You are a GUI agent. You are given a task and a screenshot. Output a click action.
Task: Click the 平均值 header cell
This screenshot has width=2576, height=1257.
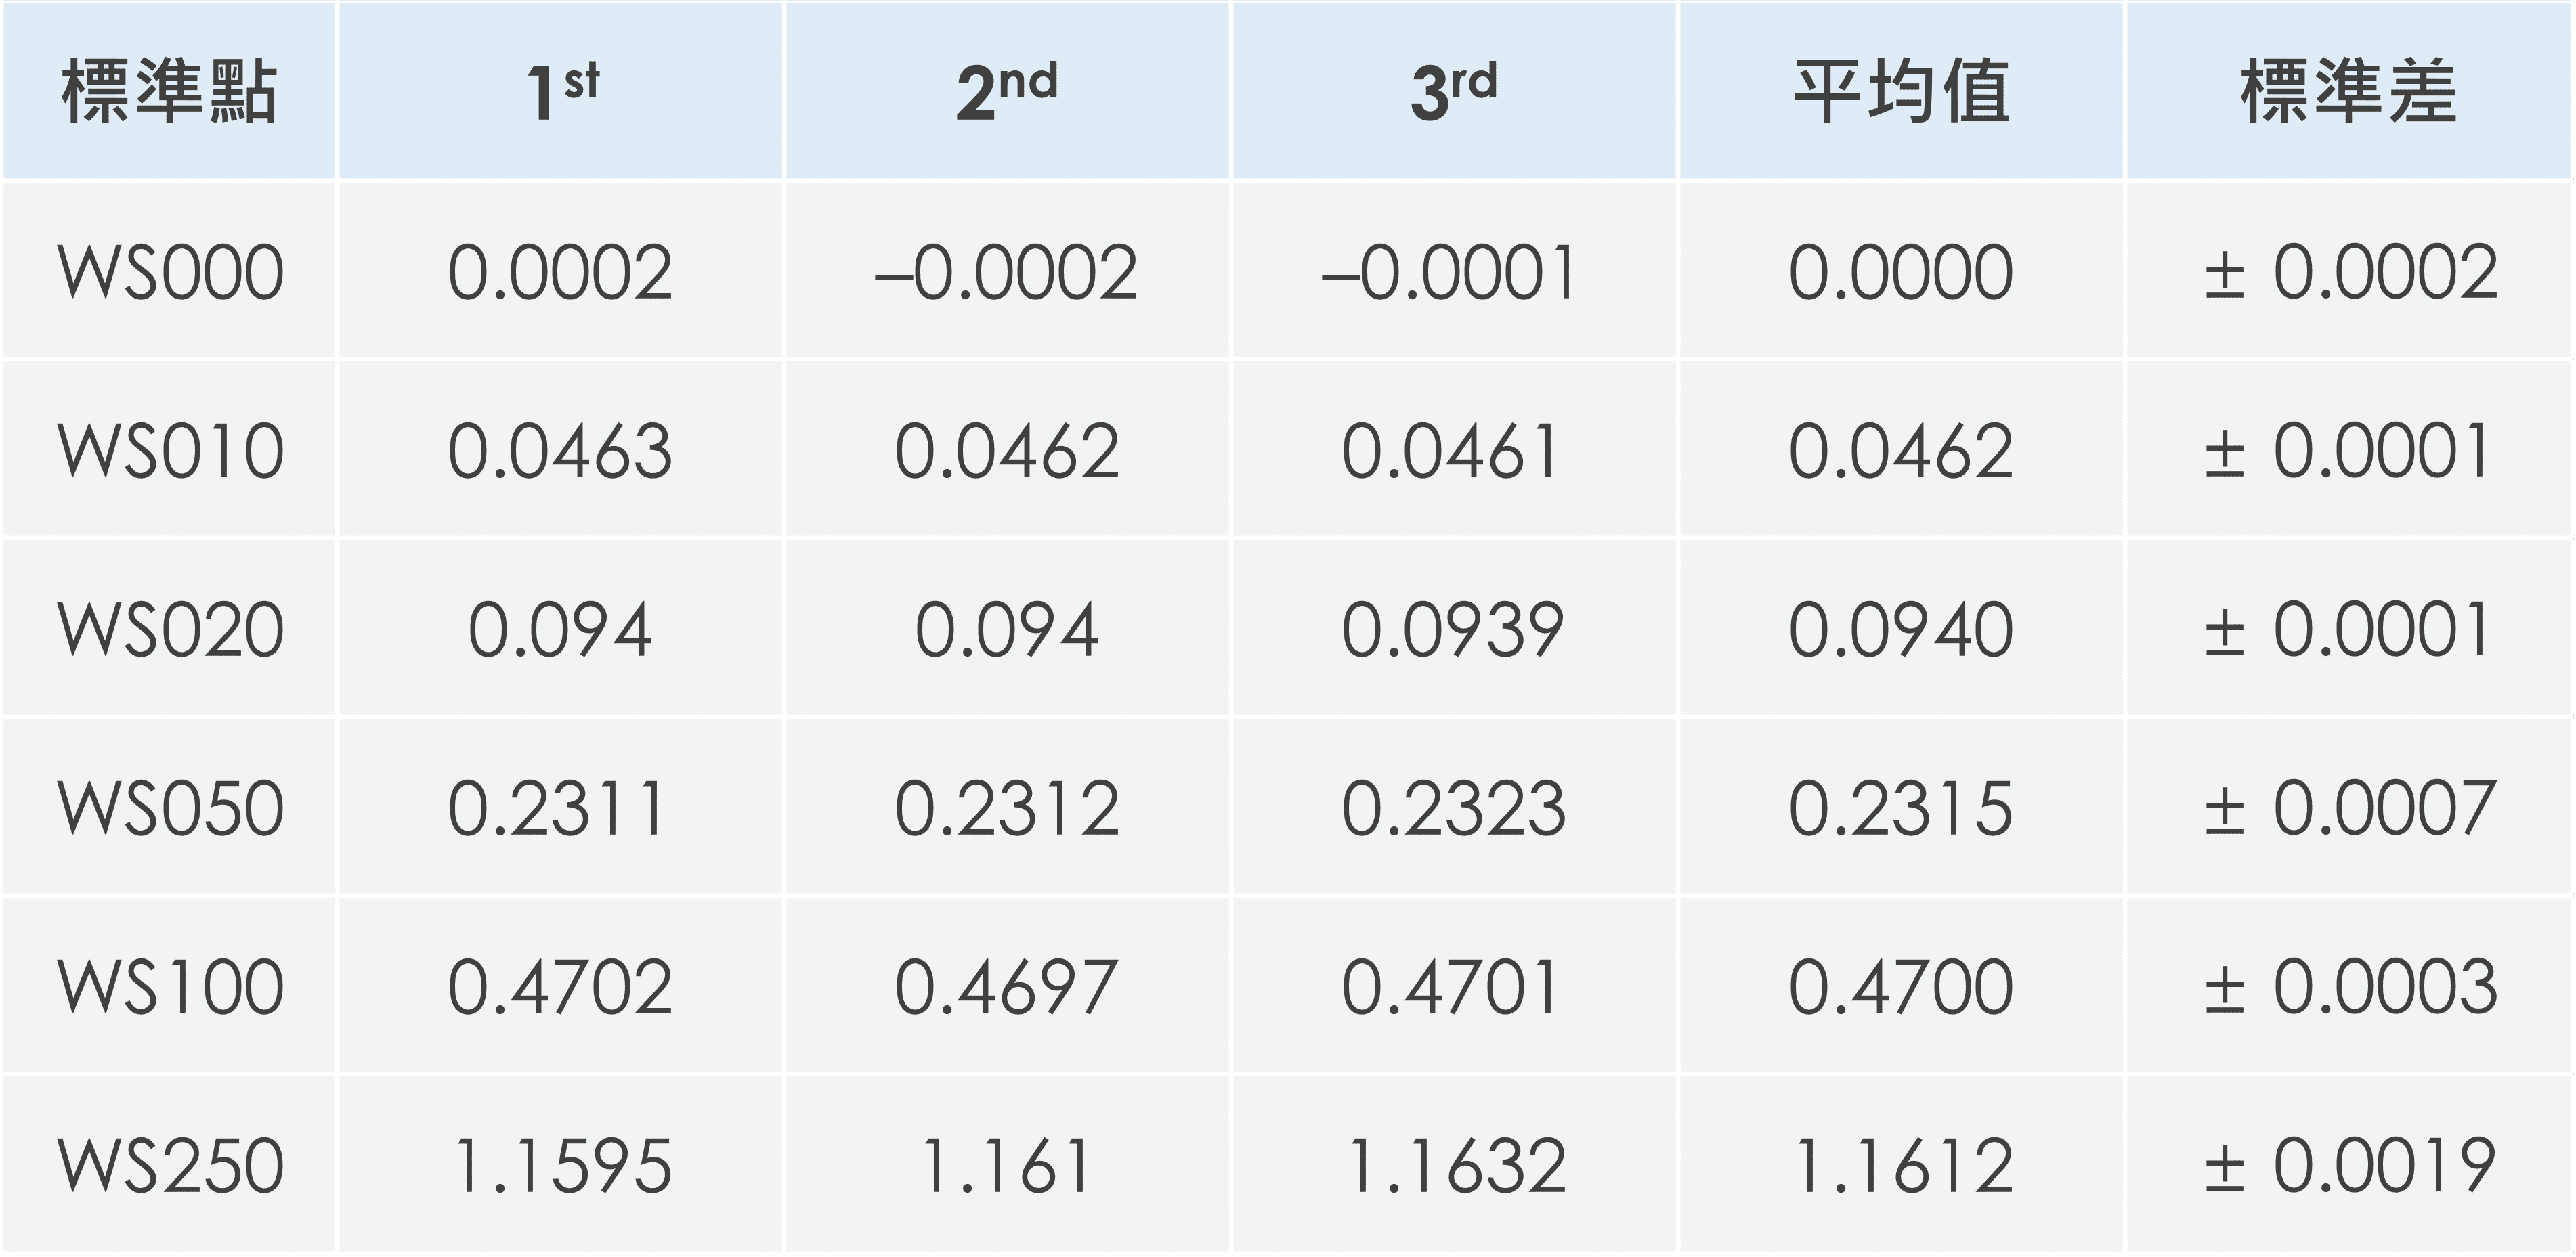pos(1900,92)
